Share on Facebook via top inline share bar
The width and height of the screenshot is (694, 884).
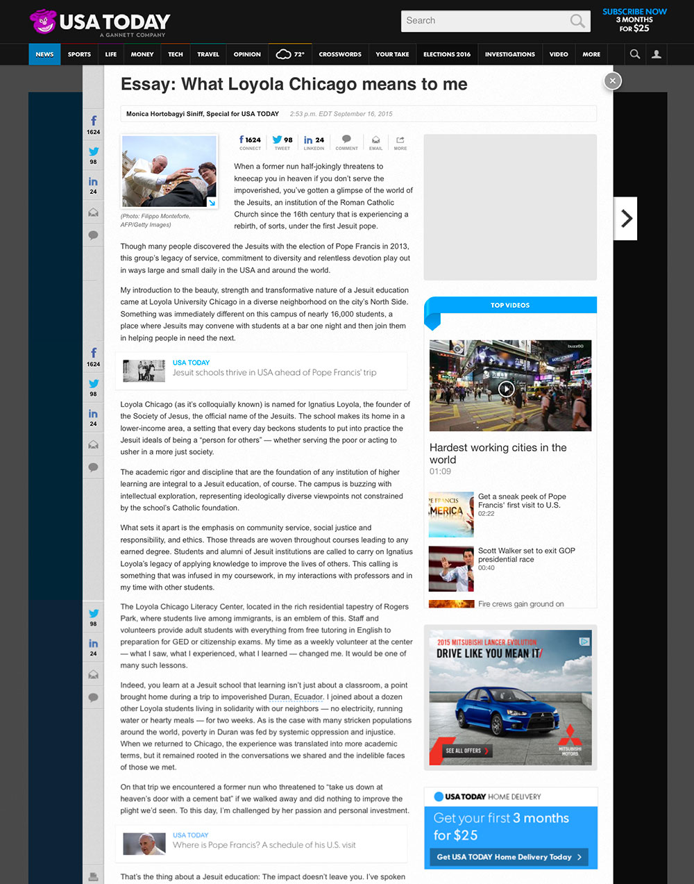tap(250, 142)
